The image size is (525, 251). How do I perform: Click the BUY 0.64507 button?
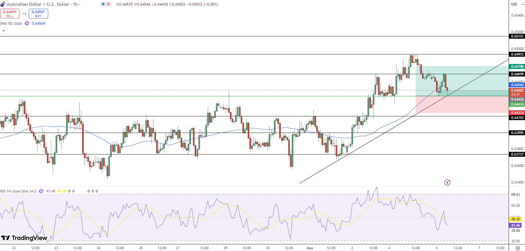(x=38, y=14)
